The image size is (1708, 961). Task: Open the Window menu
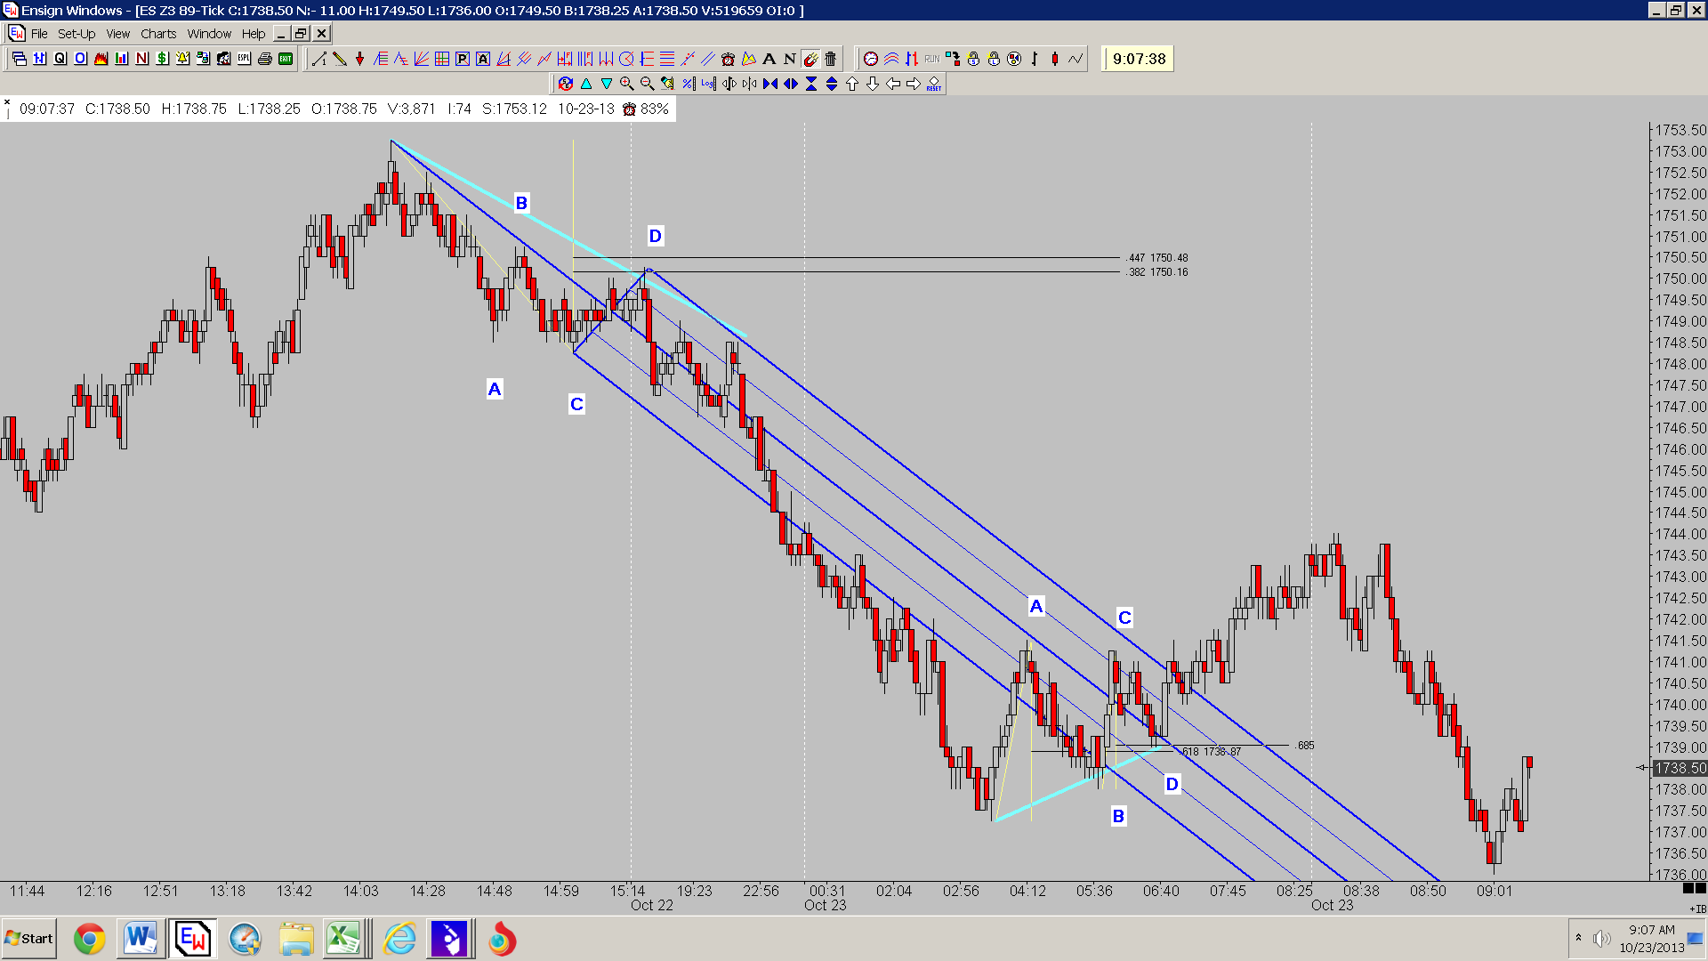click(209, 34)
